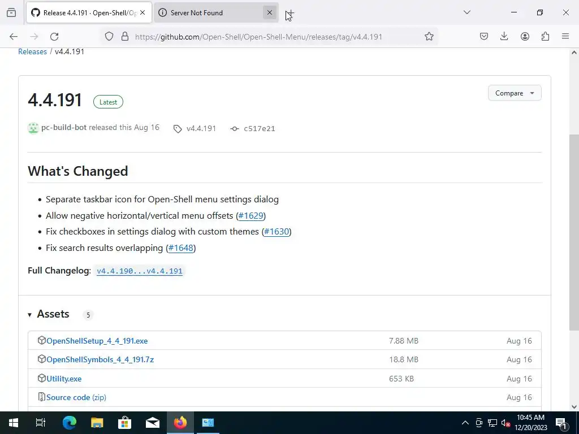Click the Assets count badge 5
The width and height of the screenshot is (579, 434).
(x=88, y=315)
